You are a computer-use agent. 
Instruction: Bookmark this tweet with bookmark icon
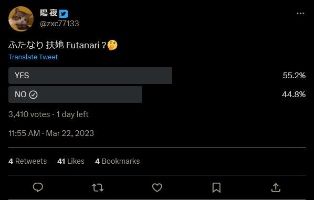pyautogui.click(x=216, y=187)
